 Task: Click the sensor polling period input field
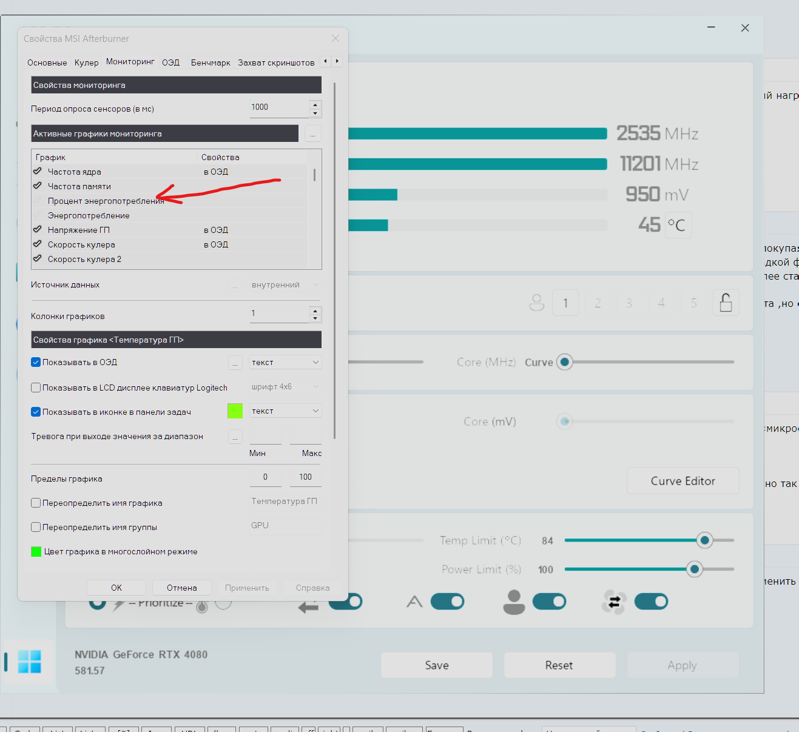(279, 108)
